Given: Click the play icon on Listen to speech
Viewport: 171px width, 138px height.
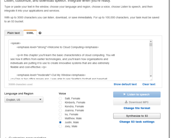Looking at the screenshot, I should tap(124, 94).
